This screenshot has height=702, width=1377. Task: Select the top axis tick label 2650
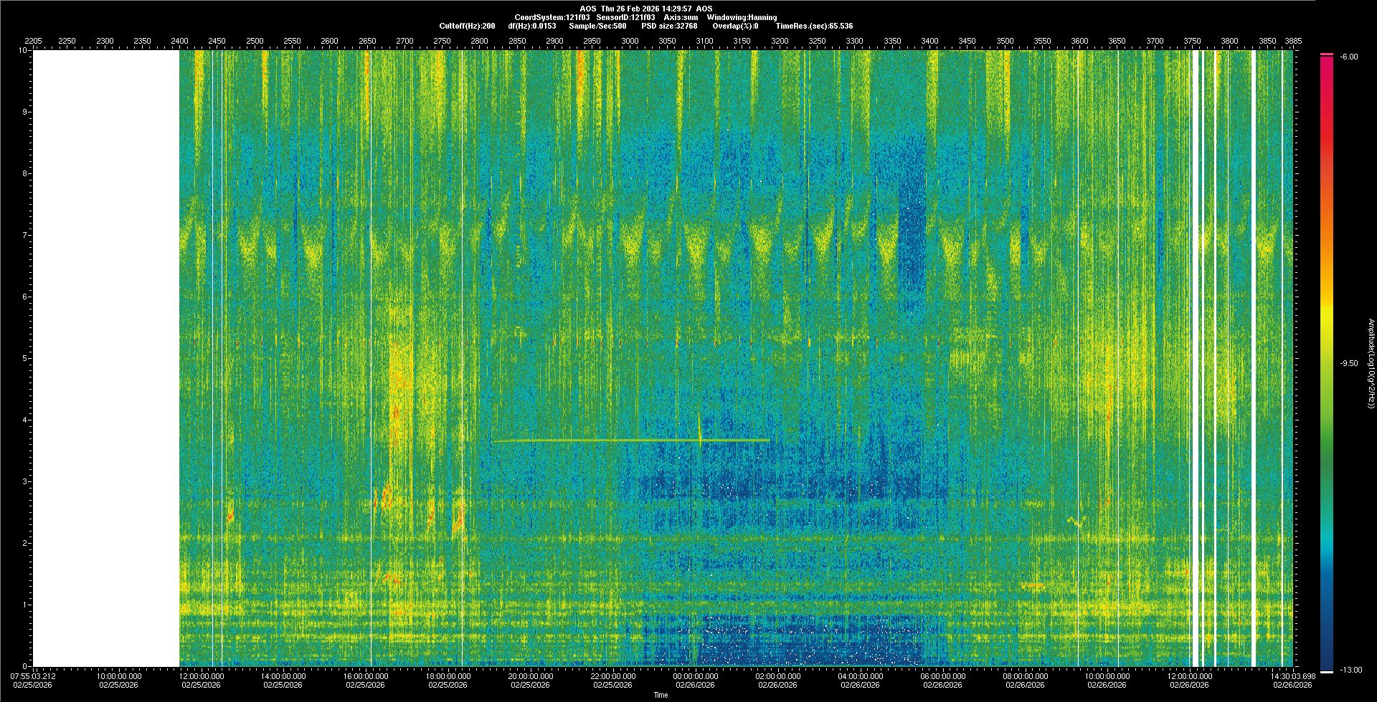coord(367,42)
